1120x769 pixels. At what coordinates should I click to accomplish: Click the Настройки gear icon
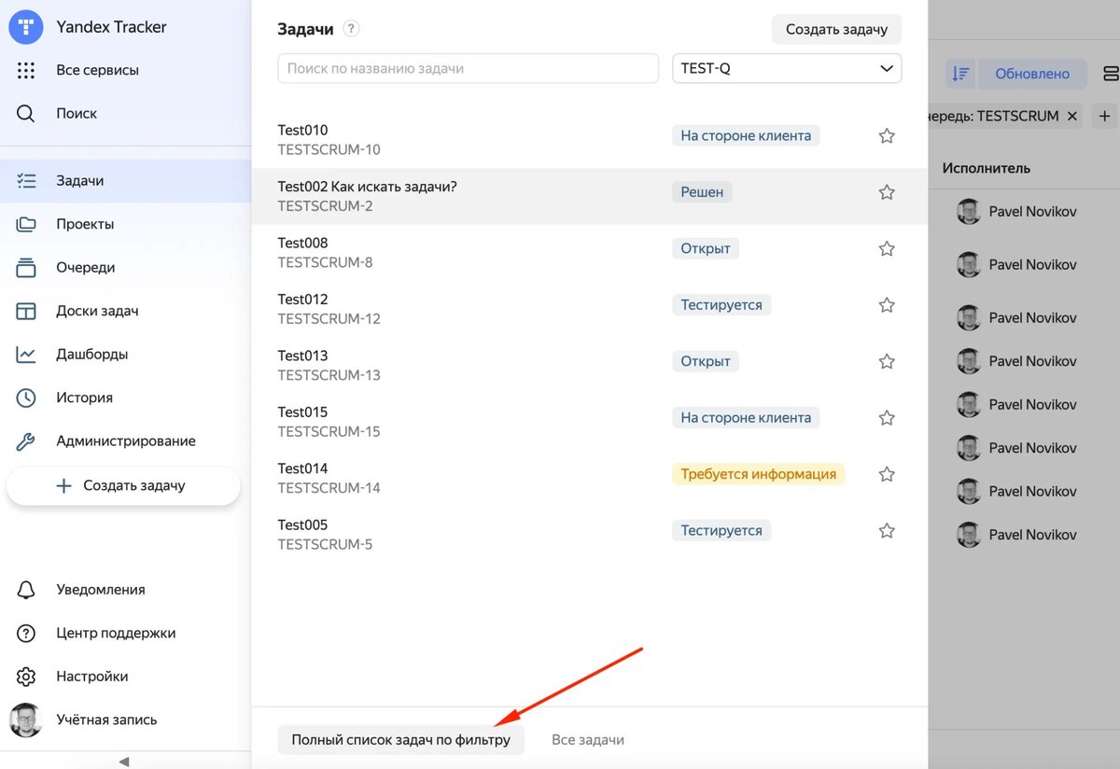26,677
